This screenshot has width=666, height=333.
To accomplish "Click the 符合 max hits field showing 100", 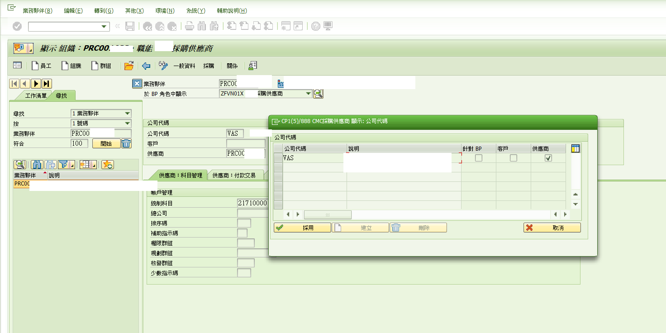I will (x=80, y=143).
